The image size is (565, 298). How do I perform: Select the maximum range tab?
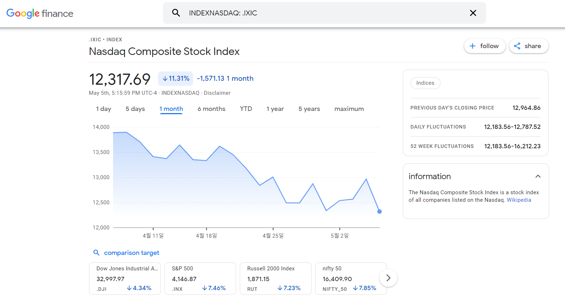(349, 109)
